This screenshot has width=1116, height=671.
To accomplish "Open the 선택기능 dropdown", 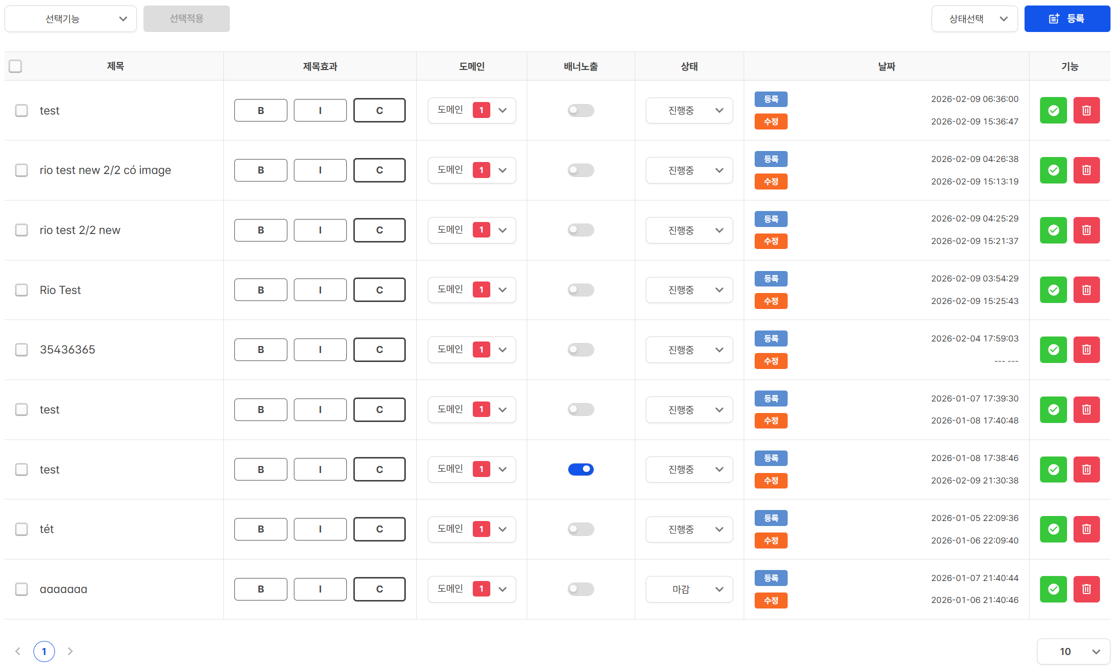I will click(x=70, y=19).
